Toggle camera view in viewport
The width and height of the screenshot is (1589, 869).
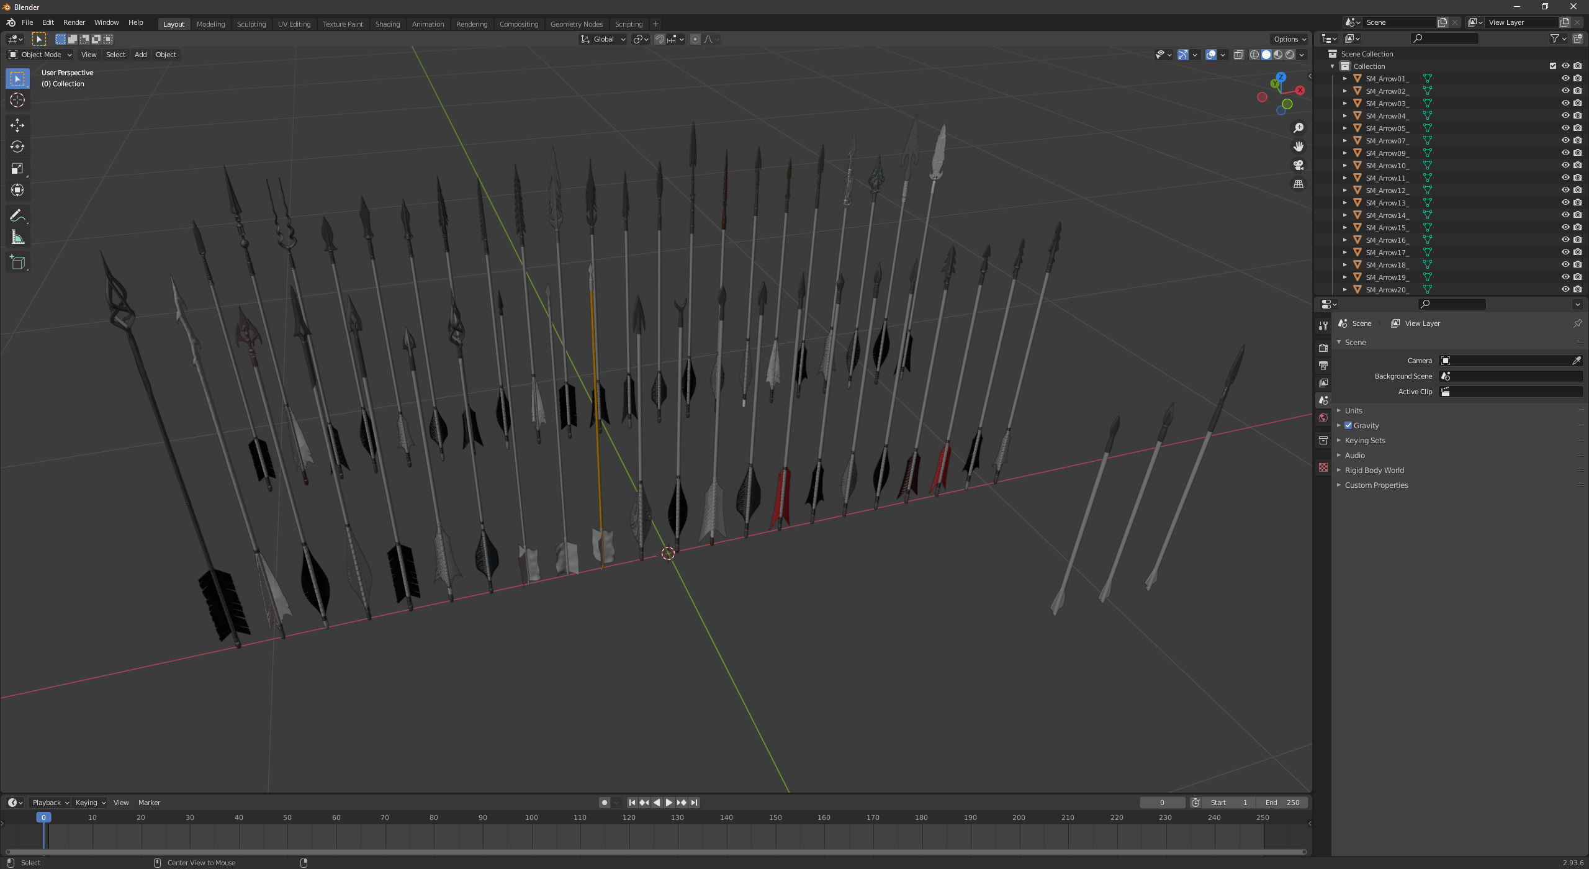tap(1298, 165)
